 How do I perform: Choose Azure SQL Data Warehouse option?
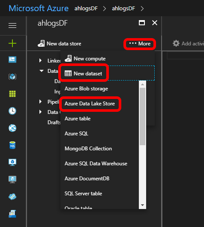pyautogui.click(x=96, y=164)
